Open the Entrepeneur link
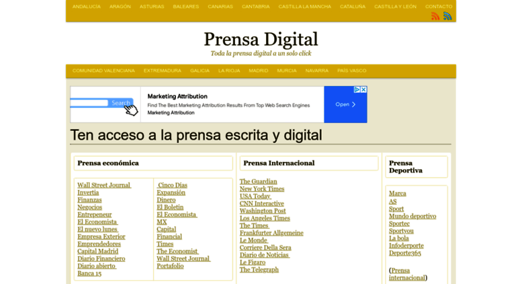The image size is (522, 284). click(x=95, y=214)
